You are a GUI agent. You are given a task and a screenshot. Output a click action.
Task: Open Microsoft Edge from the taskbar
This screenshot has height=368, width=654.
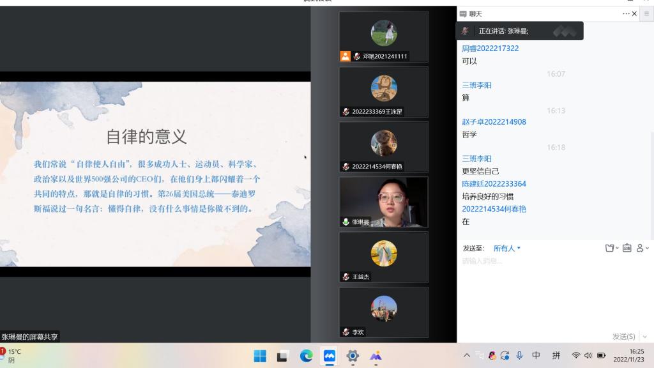pos(307,356)
